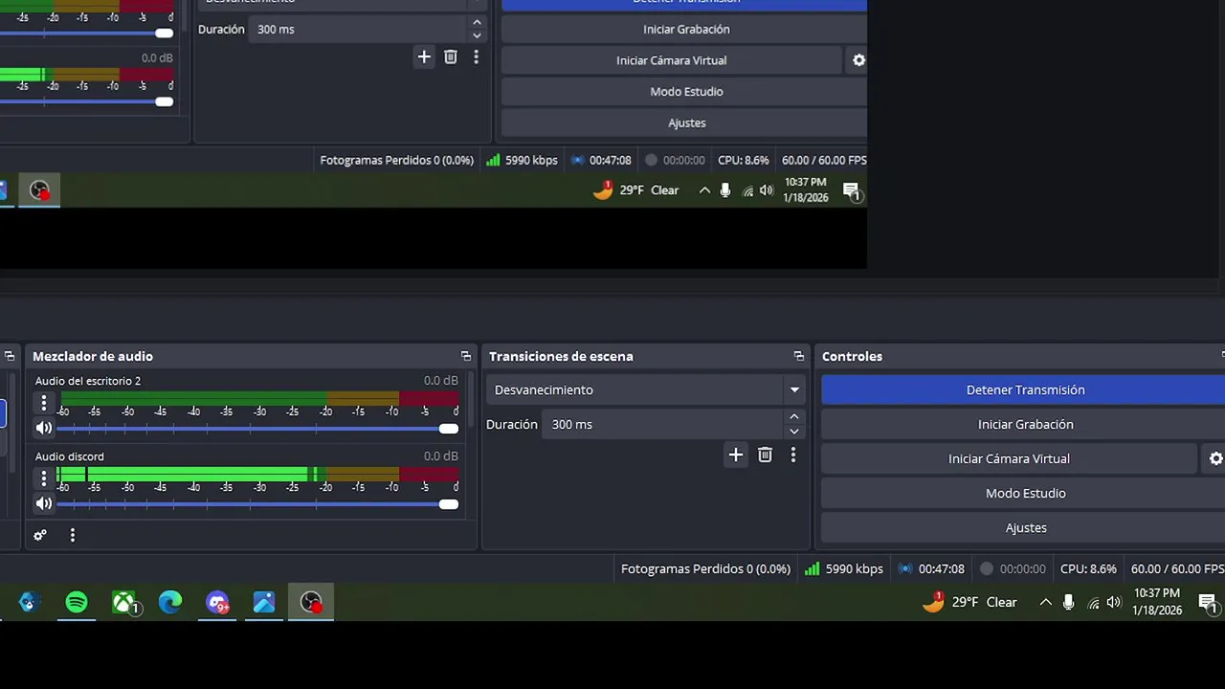This screenshot has width=1225, height=689.
Task: Click the 5990 kbps status text
Action: [854, 568]
